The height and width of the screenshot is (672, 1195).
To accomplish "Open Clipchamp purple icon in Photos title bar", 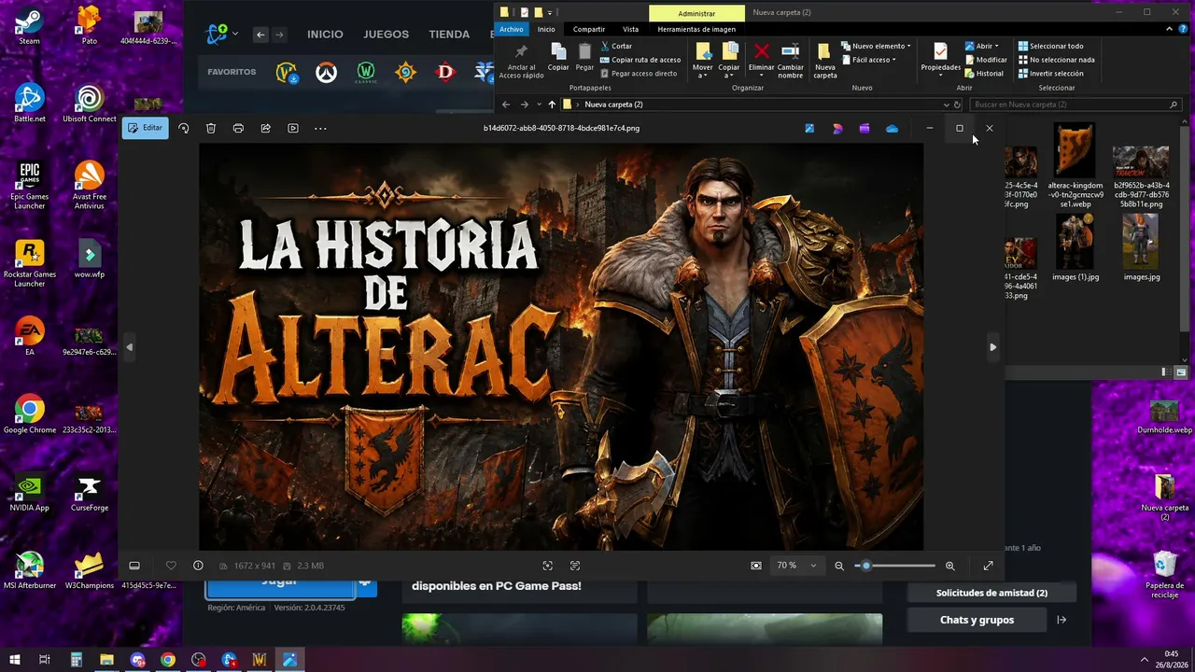I will tap(865, 129).
